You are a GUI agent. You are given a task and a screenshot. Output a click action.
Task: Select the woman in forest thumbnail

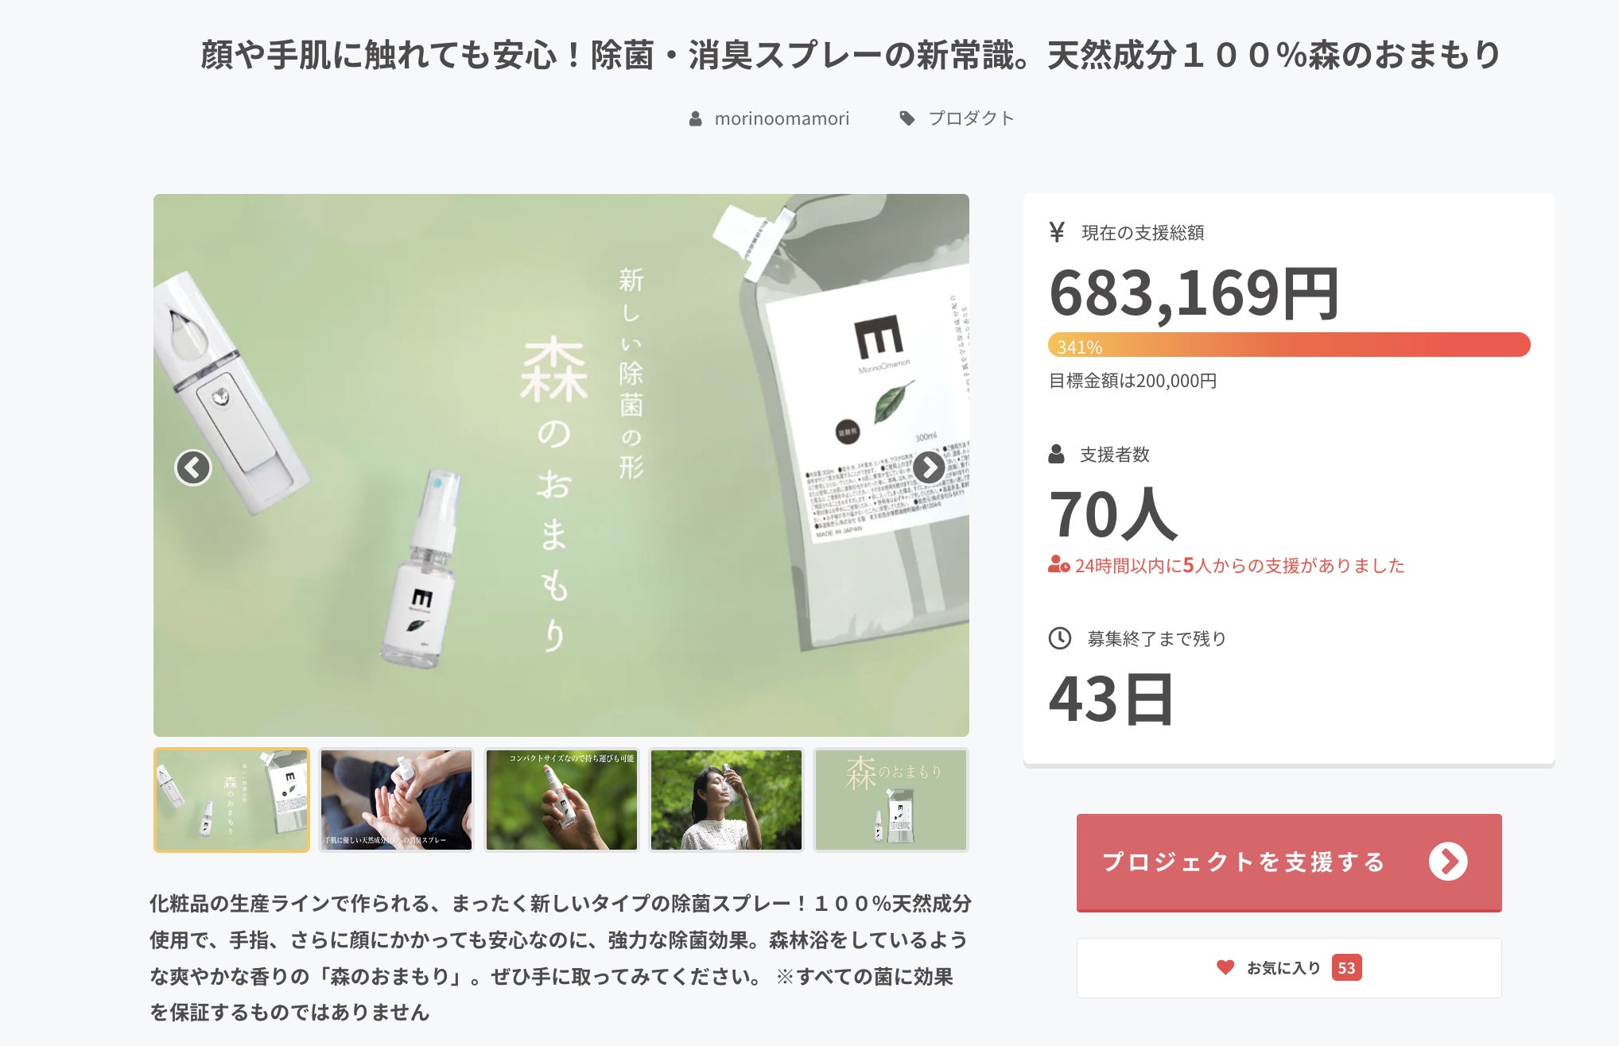[x=726, y=800]
